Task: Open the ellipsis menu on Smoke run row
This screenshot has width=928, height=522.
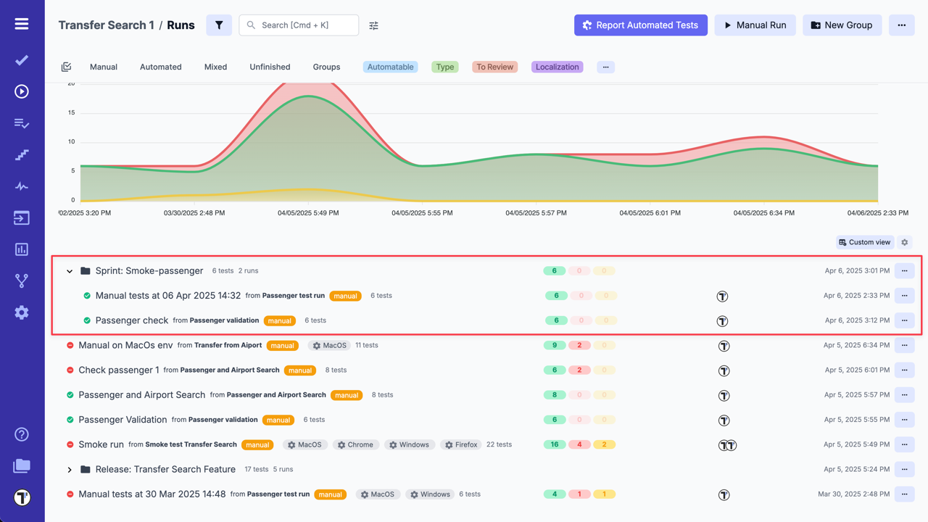Action: [x=904, y=444]
